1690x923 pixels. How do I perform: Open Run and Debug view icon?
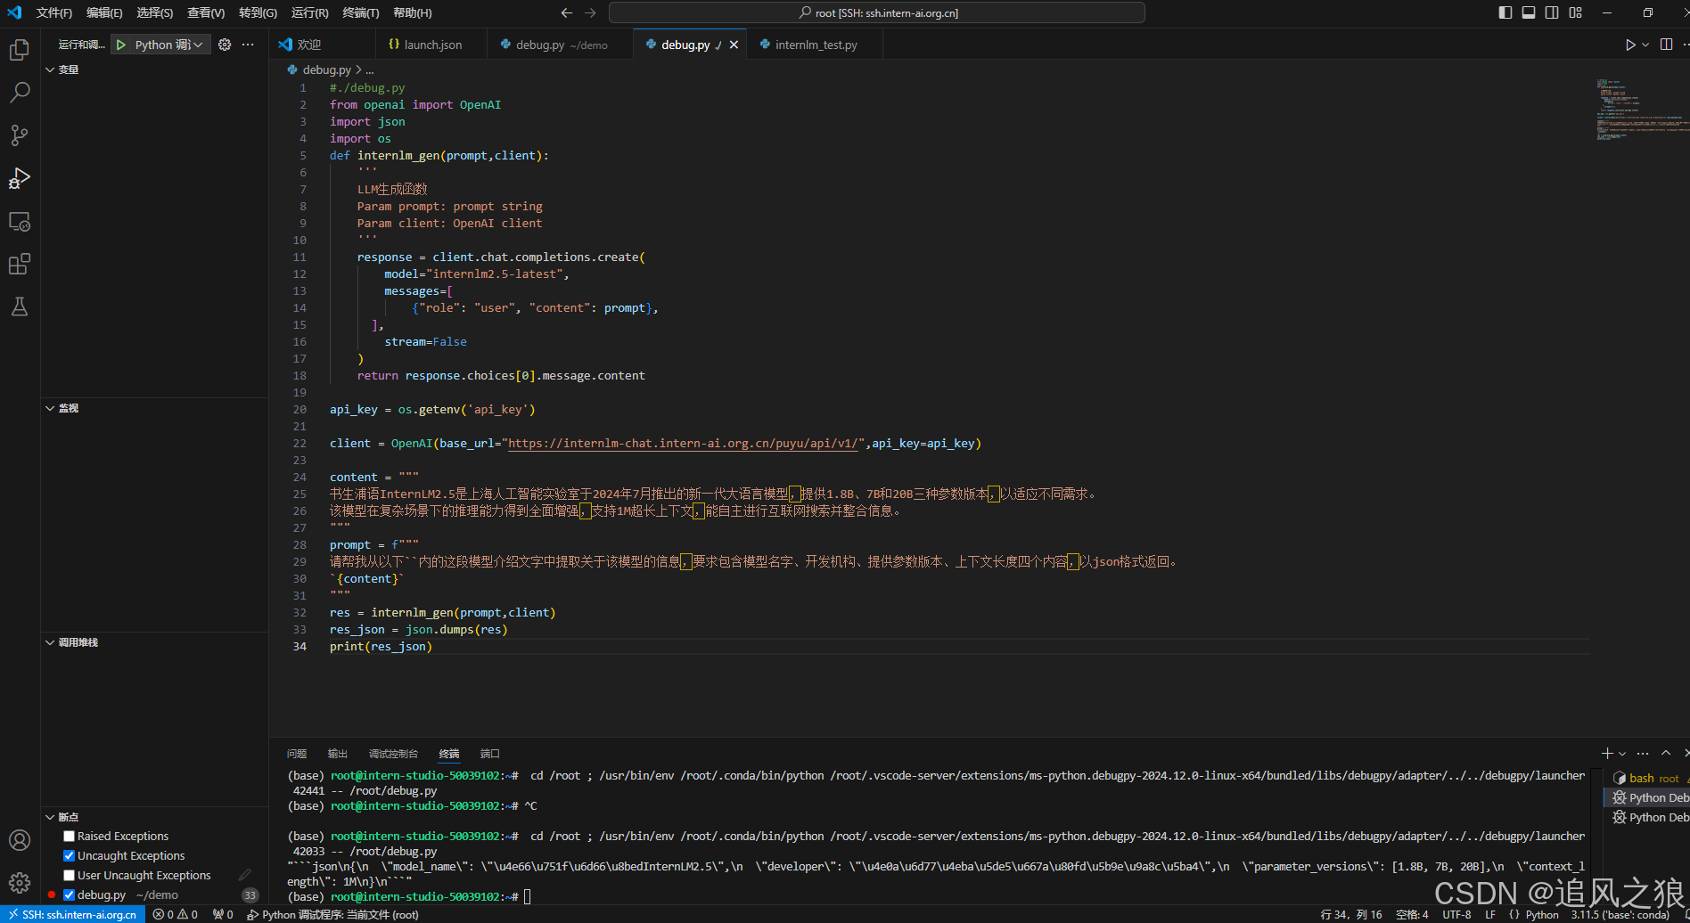pos(20,178)
